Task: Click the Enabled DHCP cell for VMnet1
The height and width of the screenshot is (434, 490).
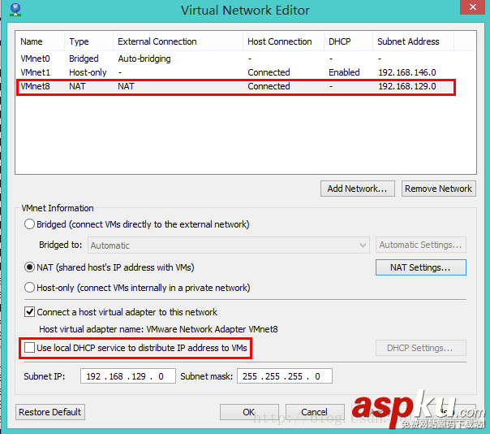Action: click(x=344, y=72)
